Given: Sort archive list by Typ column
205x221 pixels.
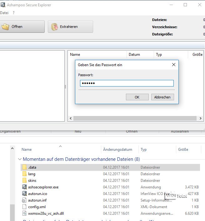Looking at the screenshot, I should click(x=159, y=55).
